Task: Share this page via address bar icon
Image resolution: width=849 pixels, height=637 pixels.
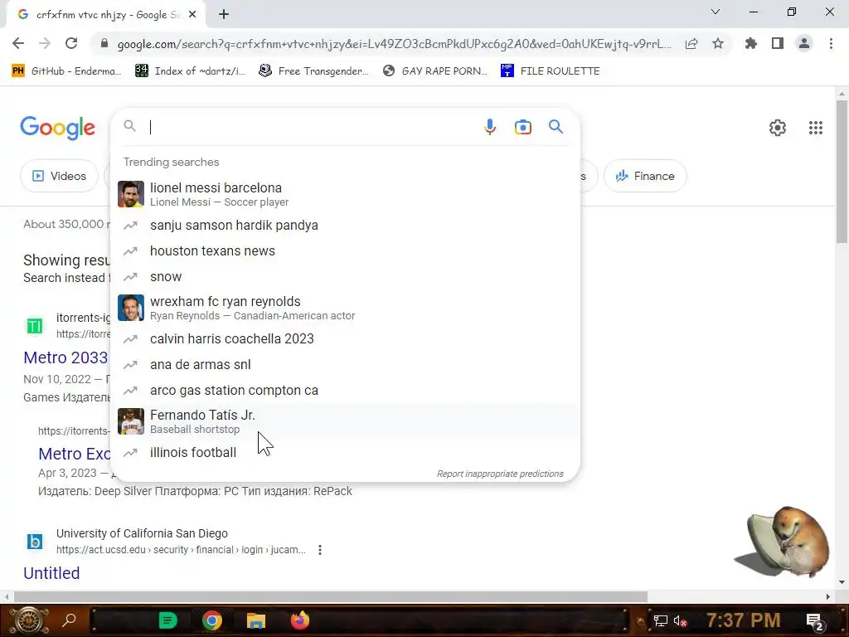Action: click(x=691, y=43)
